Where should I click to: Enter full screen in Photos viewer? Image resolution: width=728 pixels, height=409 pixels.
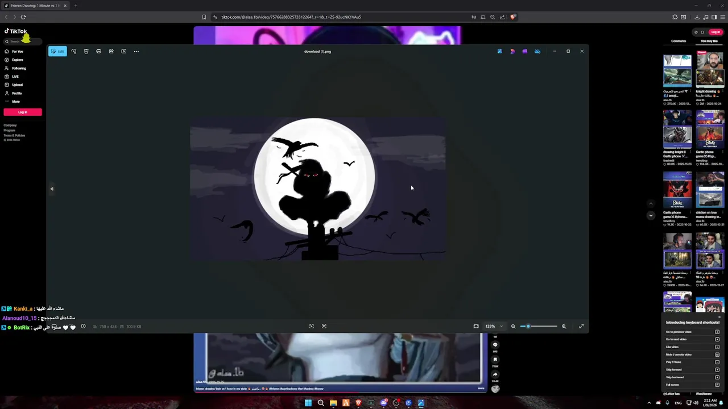pyautogui.click(x=581, y=326)
